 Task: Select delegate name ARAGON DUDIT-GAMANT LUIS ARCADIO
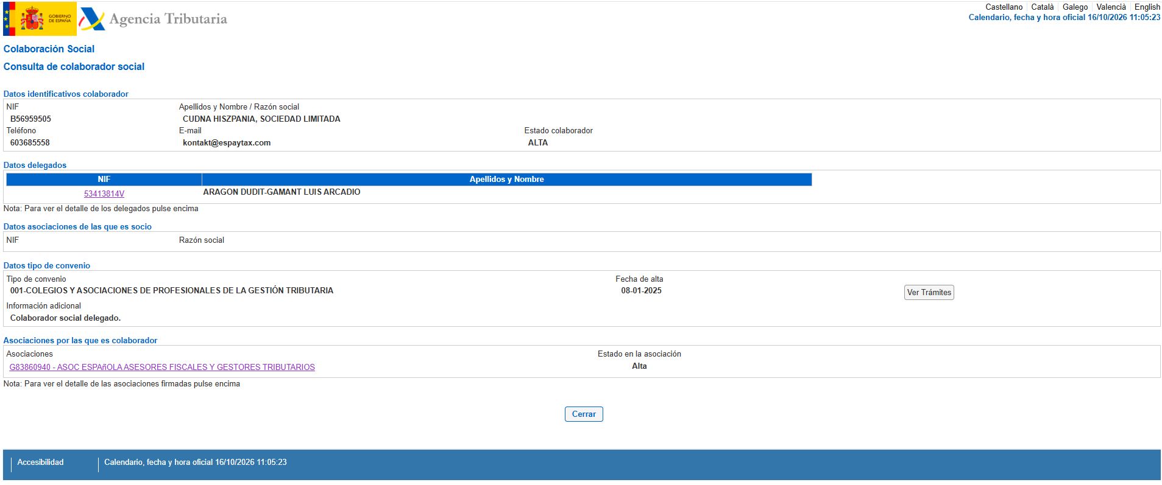282,192
